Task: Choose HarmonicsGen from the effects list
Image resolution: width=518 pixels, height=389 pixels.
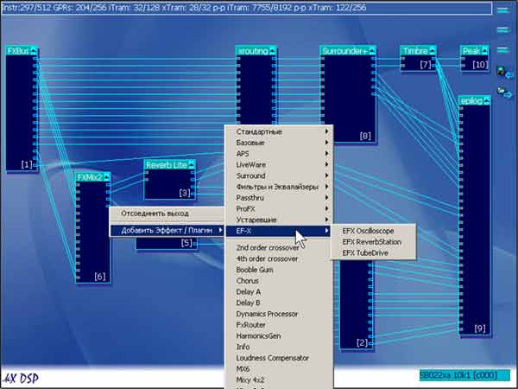Action: [x=279, y=335]
